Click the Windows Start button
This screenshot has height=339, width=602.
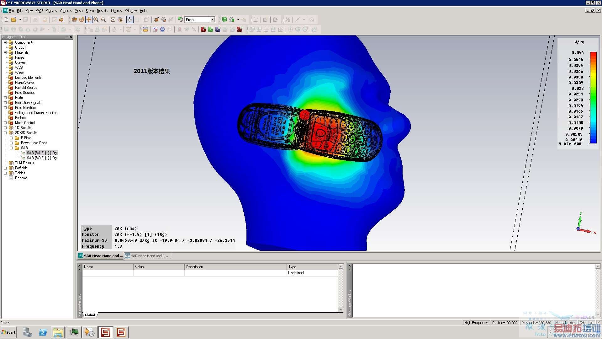[x=9, y=332]
